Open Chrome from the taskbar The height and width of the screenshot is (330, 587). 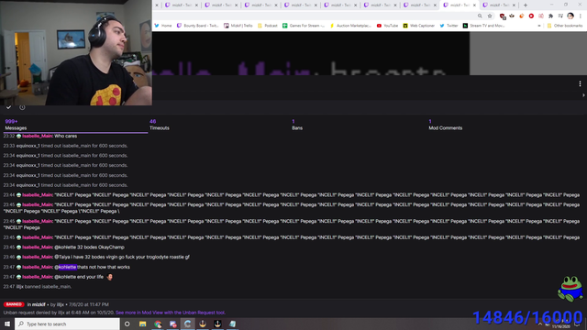pos(158,324)
